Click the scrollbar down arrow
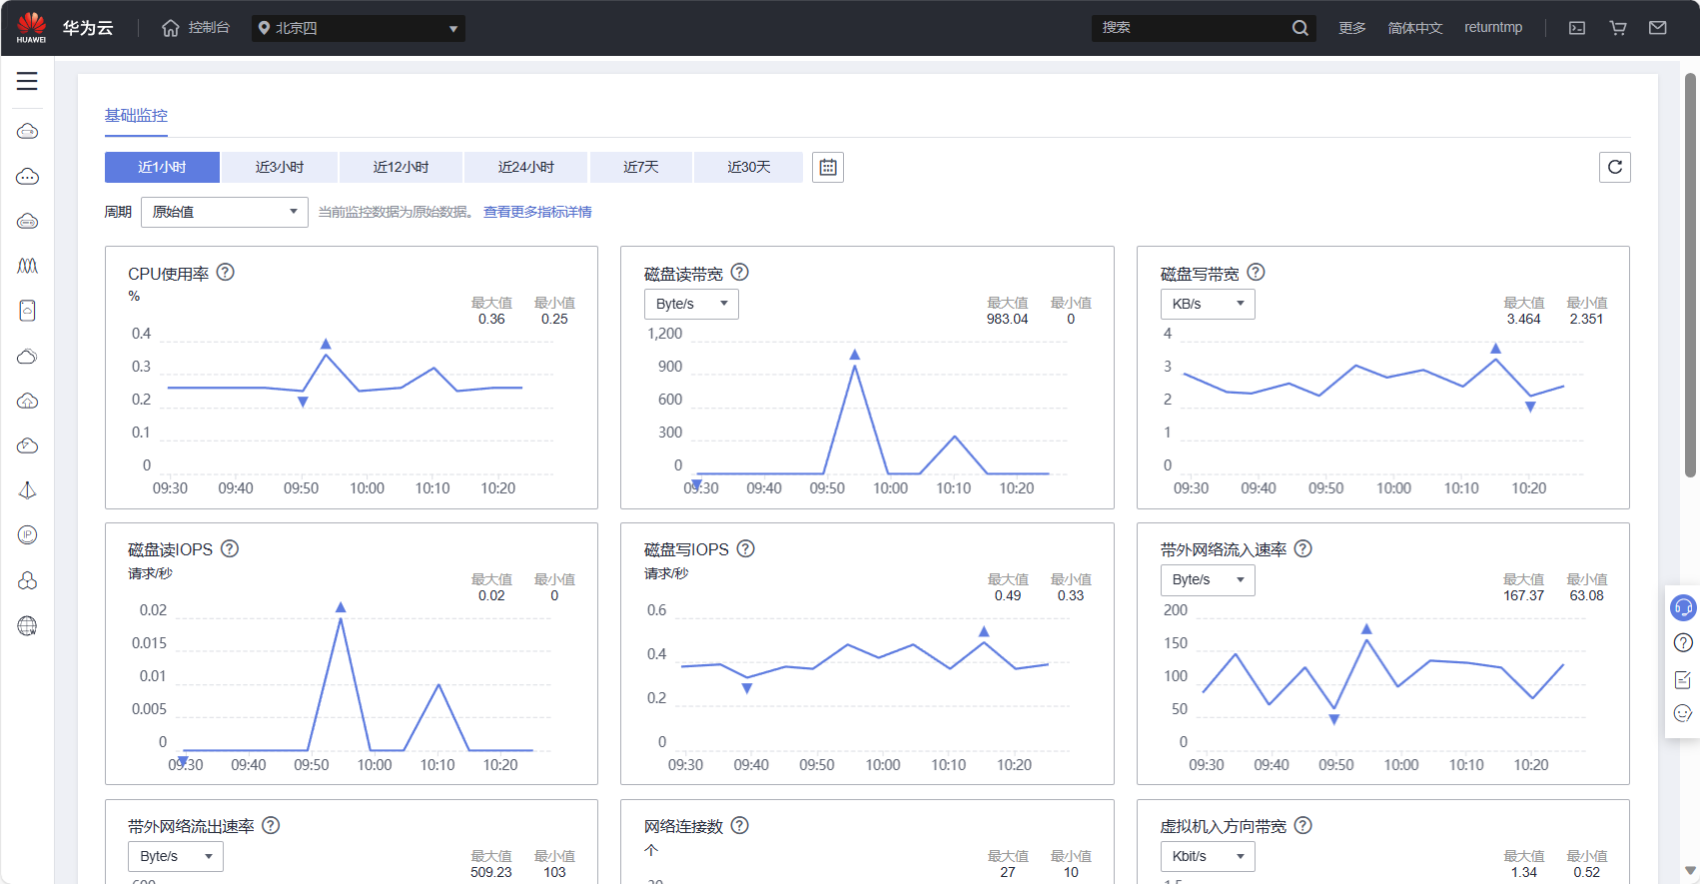Viewport: 1700px width, 884px height. (x=1690, y=871)
